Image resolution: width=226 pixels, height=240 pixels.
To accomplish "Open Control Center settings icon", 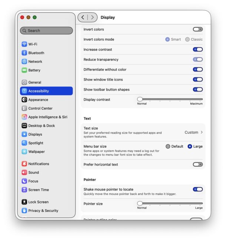I will pos(24,109).
